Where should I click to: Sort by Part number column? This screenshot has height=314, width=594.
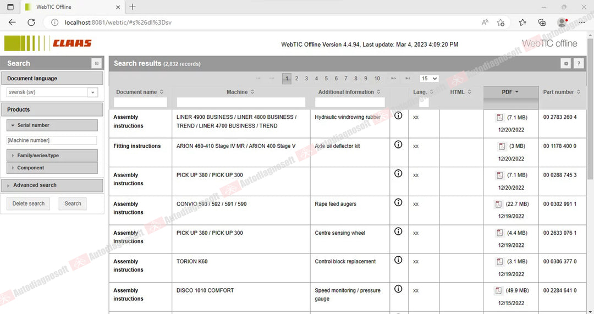click(x=562, y=92)
